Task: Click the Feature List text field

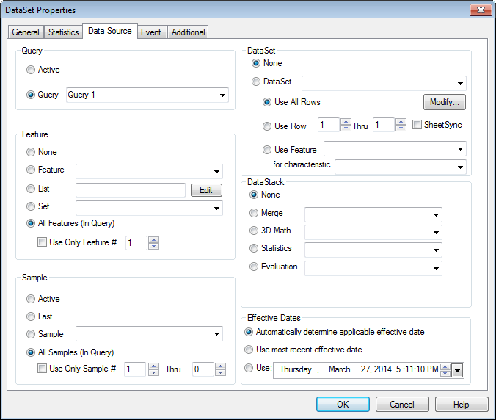Action: point(130,190)
